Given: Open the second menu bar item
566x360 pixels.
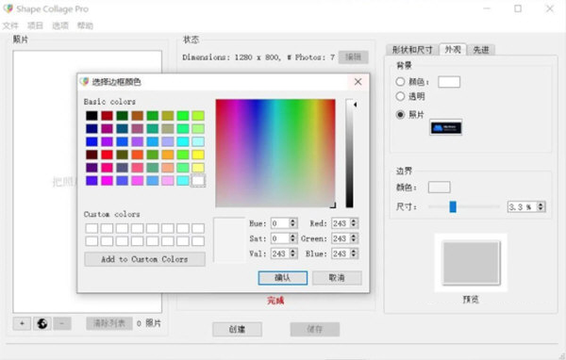Looking at the screenshot, I should pyautogui.click(x=35, y=25).
